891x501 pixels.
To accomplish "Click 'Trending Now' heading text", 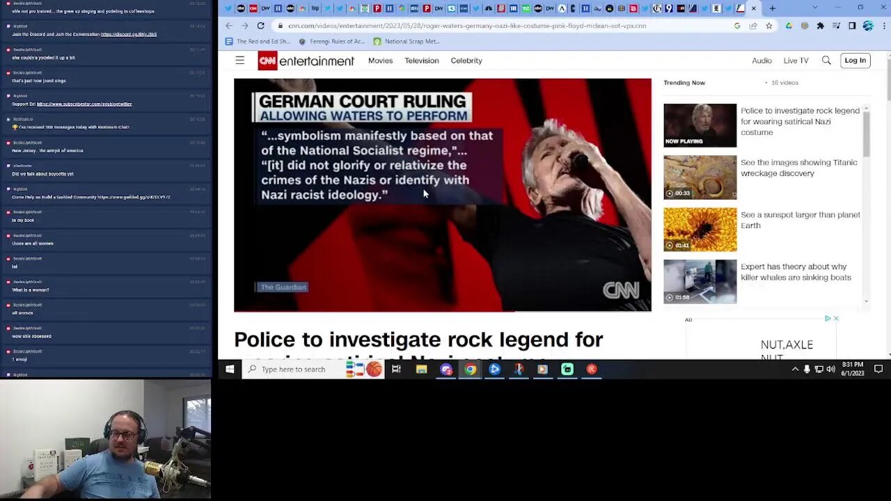I will pyautogui.click(x=684, y=83).
